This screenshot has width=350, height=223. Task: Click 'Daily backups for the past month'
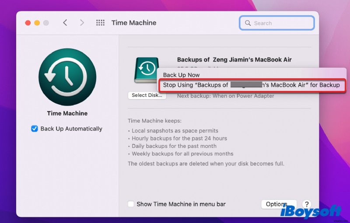click(174, 146)
